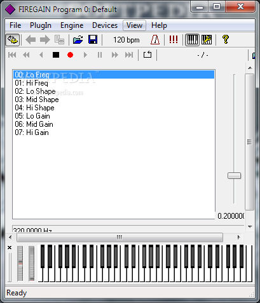
Task: Click the horizontal scrollbar left arrow
Action: 10,237
